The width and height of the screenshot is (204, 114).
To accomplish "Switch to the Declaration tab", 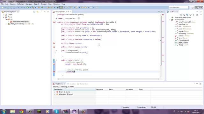I will pyautogui.click(x=83, y=84).
